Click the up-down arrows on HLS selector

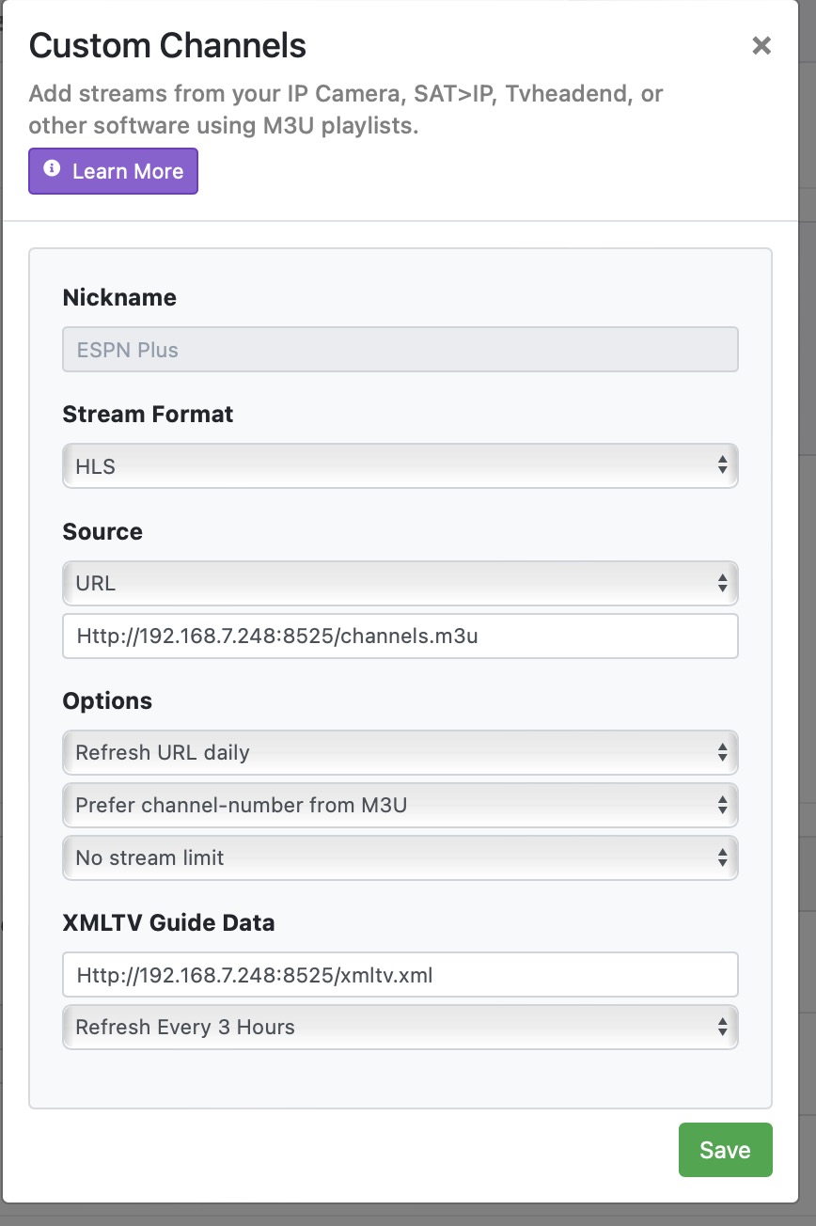[722, 465]
